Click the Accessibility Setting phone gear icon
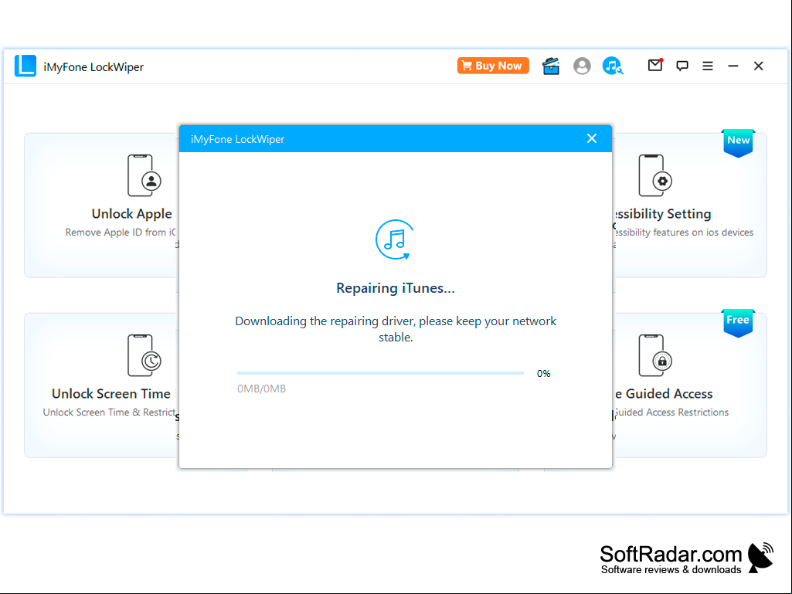 (655, 175)
